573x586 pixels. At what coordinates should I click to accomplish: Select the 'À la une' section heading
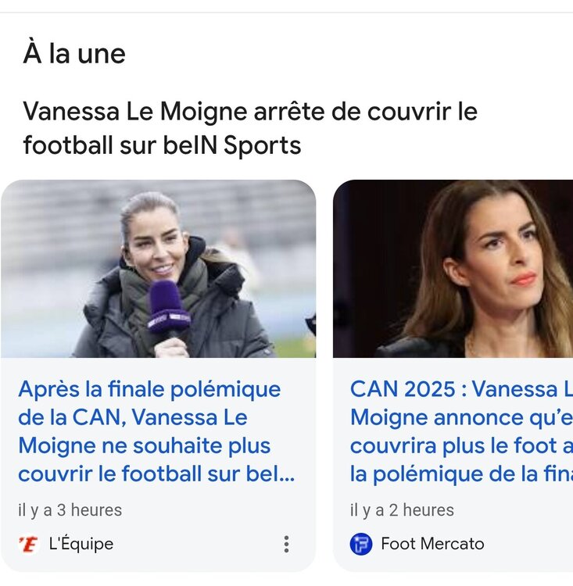(x=74, y=54)
